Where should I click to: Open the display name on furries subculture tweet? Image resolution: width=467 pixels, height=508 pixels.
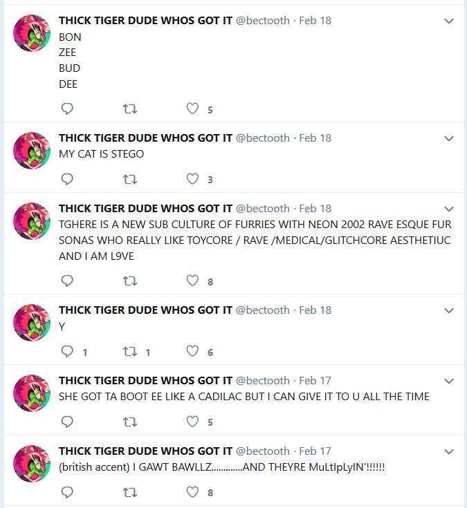pos(145,208)
